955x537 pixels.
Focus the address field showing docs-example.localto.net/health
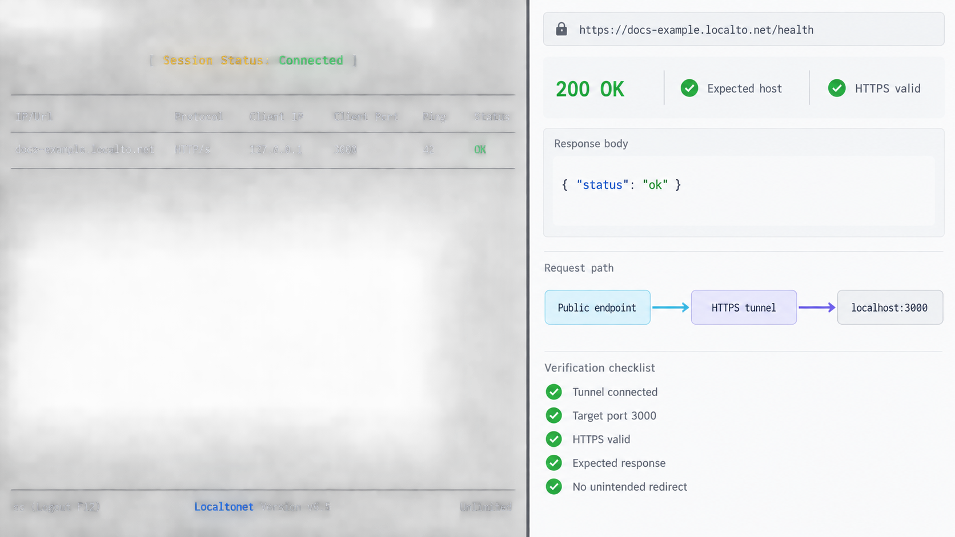[x=744, y=29]
